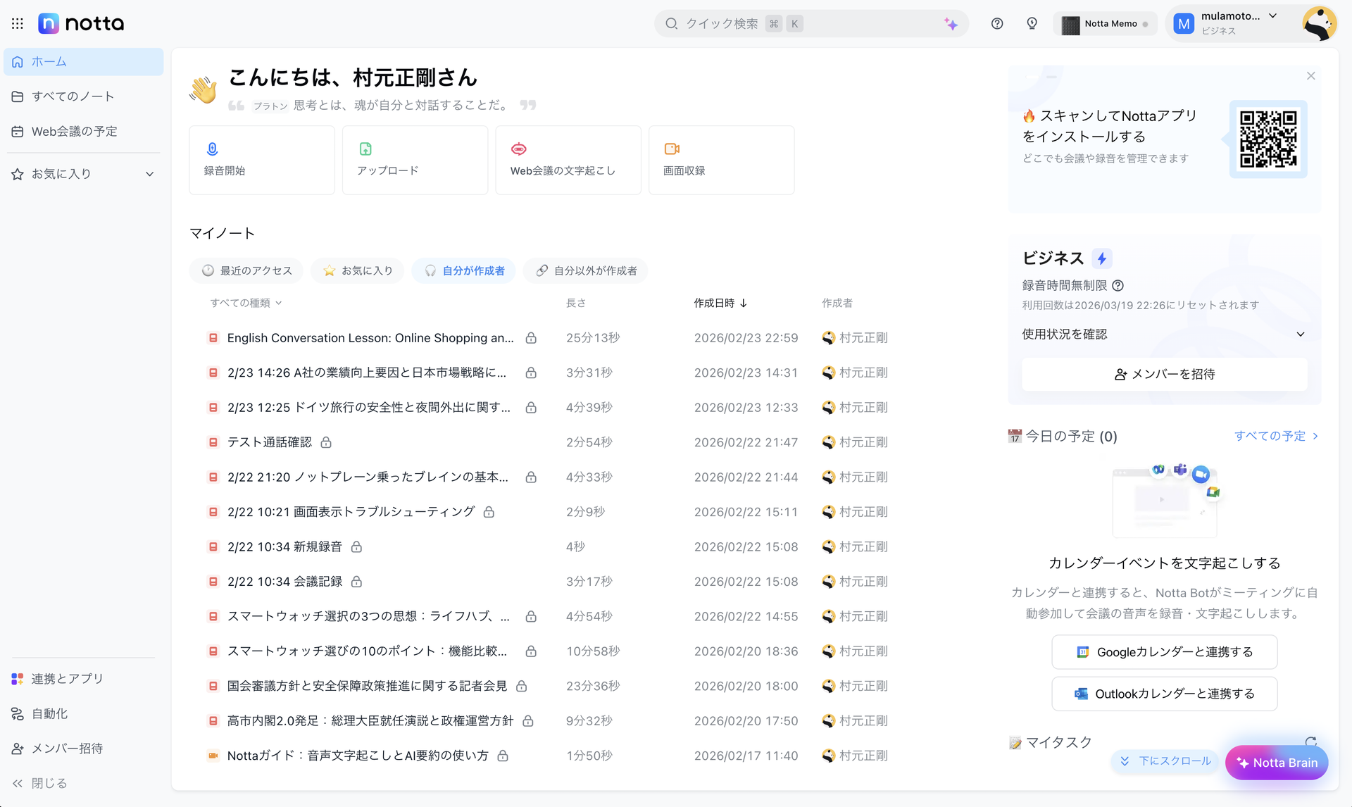Click lock icon on A社の業績向上要因 row

pos(531,373)
